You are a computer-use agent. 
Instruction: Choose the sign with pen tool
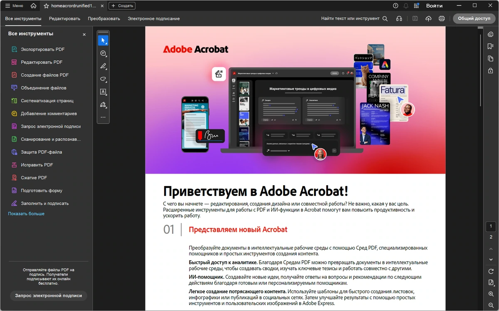tap(103, 105)
